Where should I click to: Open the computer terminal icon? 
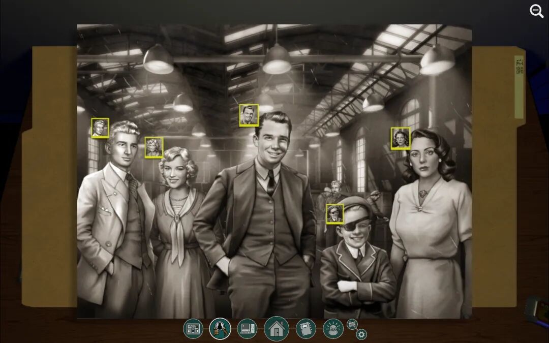click(x=247, y=328)
